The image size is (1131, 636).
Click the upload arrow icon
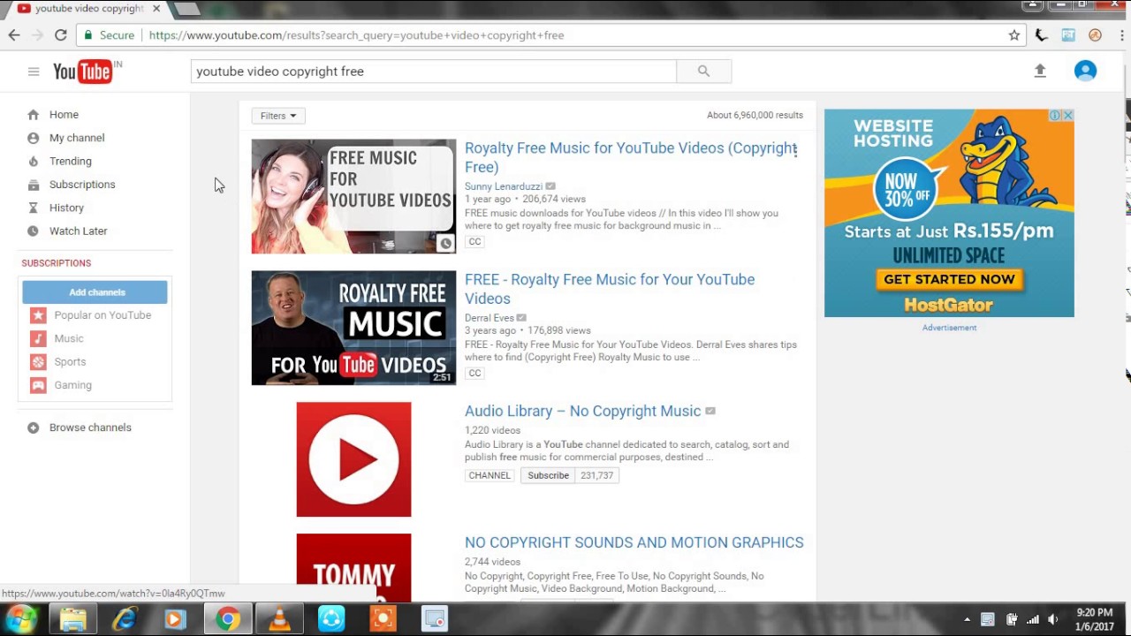[x=1040, y=71]
